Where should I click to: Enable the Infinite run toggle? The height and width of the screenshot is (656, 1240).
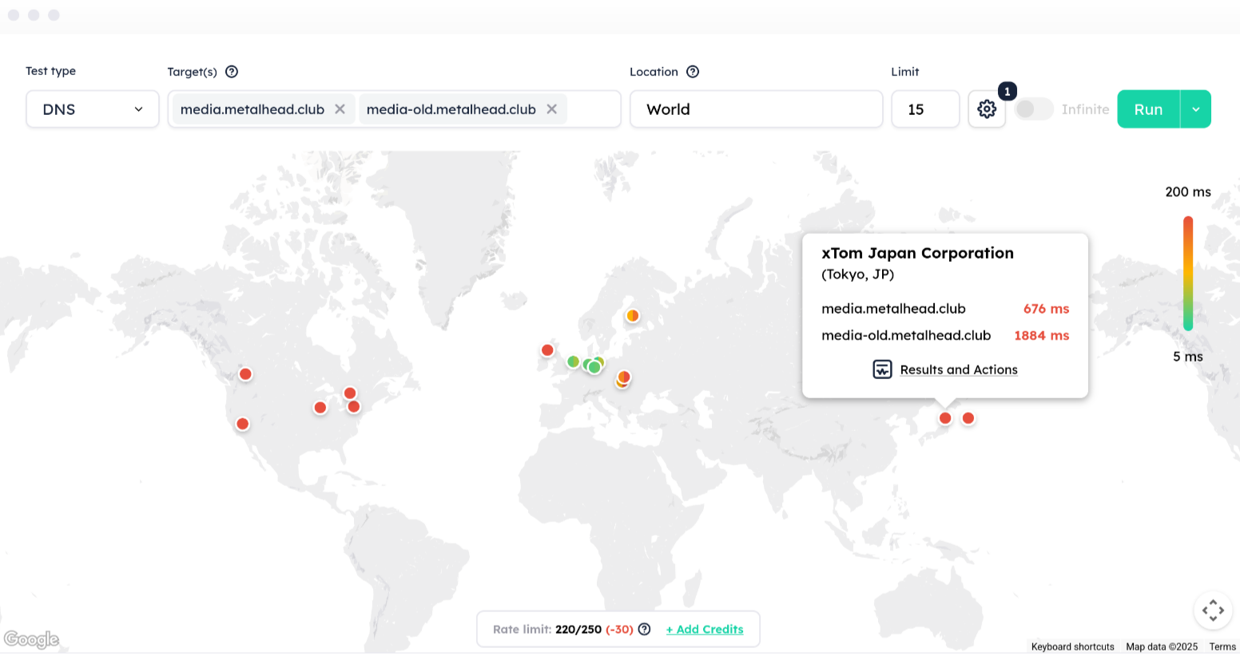(1034, 109)
